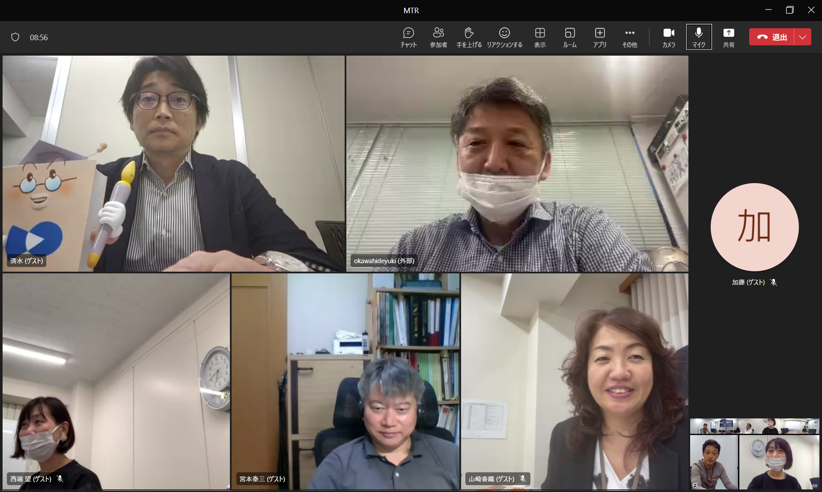Toggle the カメラ camera
This screenshot has width=822, height=492.
pos(669,37)
